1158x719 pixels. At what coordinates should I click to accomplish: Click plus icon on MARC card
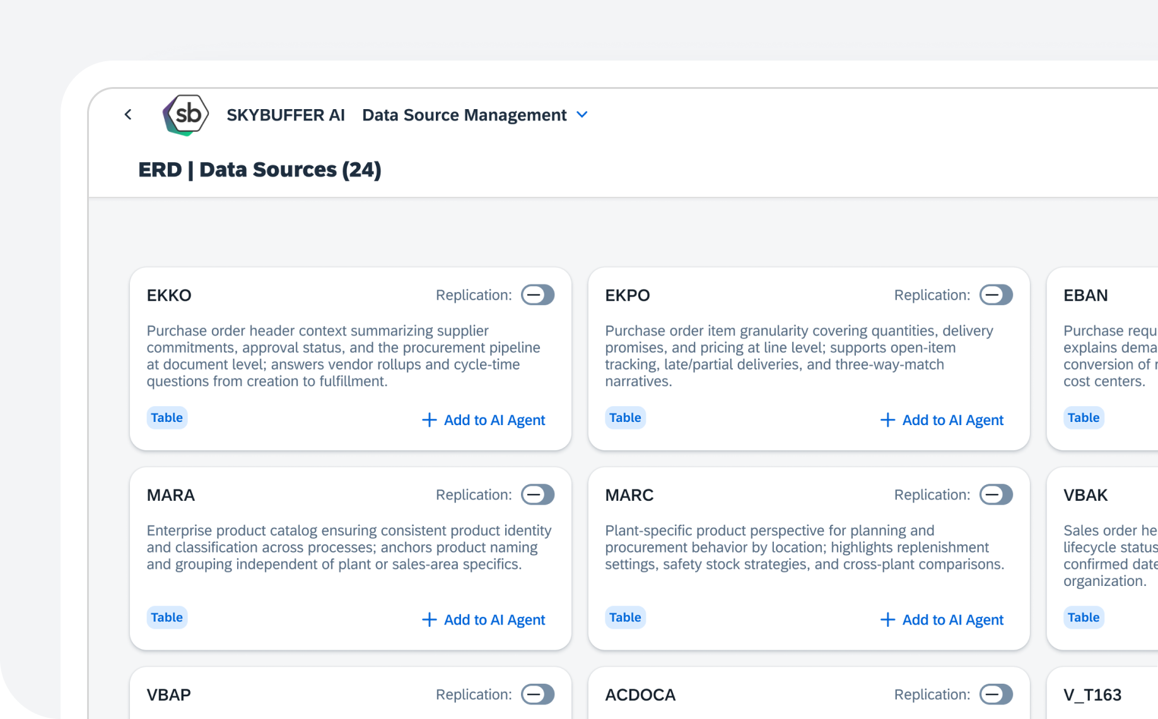[887, 620]
